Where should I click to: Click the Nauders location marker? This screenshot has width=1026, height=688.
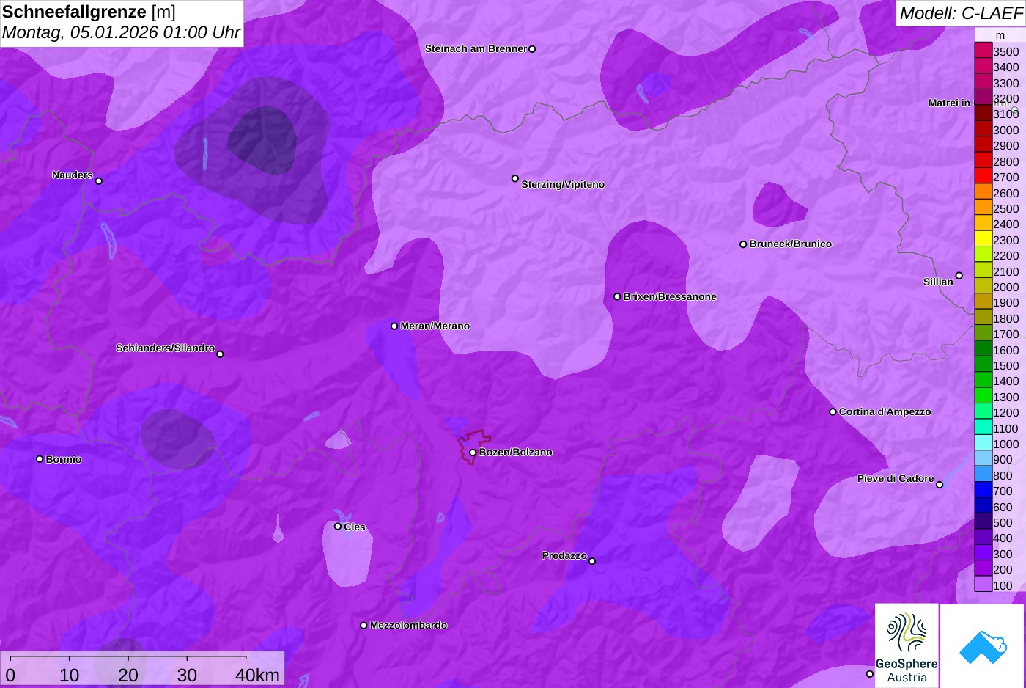coord(99,181)
